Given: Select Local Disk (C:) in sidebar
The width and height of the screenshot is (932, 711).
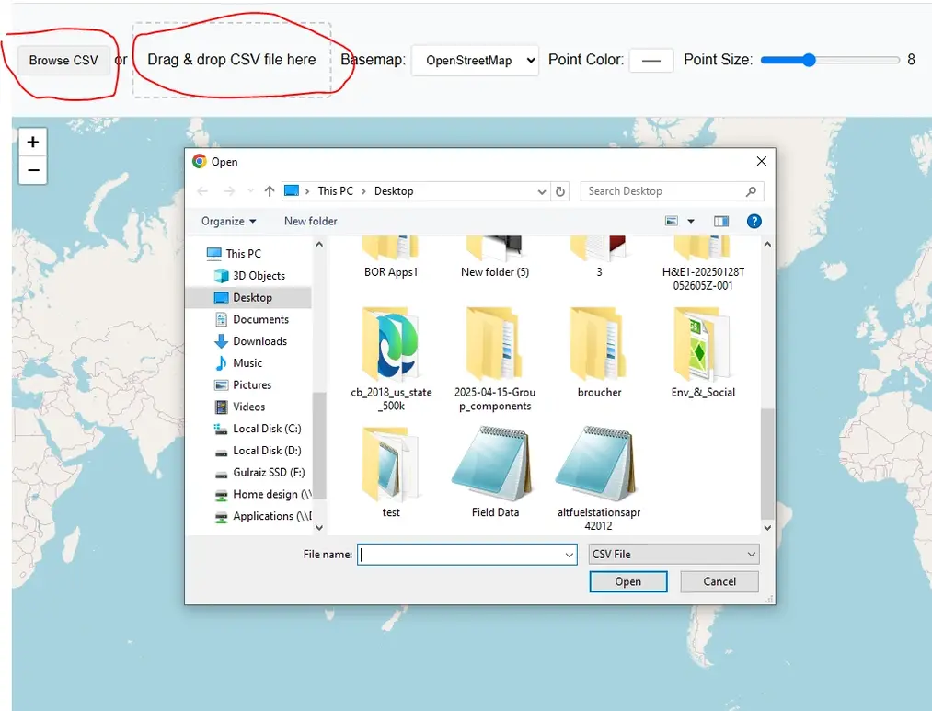Looking at the screenshot, I should tap(266, 429).
